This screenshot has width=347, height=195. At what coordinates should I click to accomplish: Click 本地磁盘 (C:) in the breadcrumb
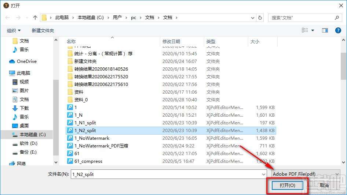[x=91, y=18]
